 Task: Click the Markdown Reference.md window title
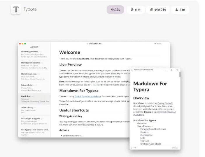[x=143, y=70]
